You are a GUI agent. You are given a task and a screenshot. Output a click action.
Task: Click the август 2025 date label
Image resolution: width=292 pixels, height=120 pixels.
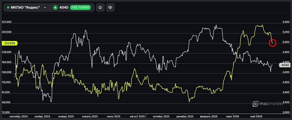pyautogui.click(x=137, y=117)
